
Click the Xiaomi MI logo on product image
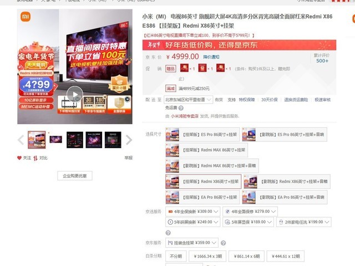[26, 17]
